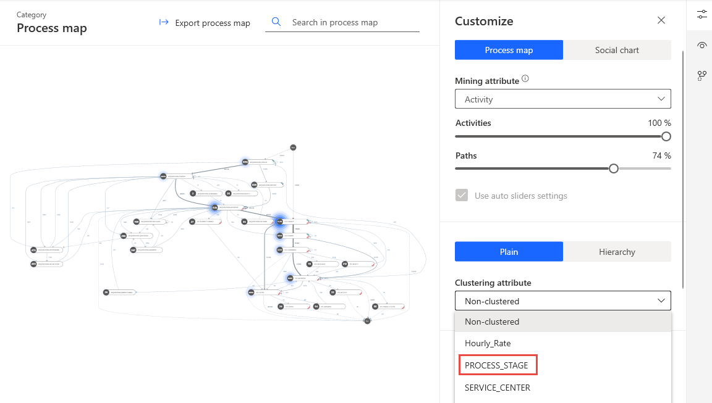Open the Customize sliders icon in sidebar
The height and width of the screenshot is (403, 712).
(x=701, y=14)
